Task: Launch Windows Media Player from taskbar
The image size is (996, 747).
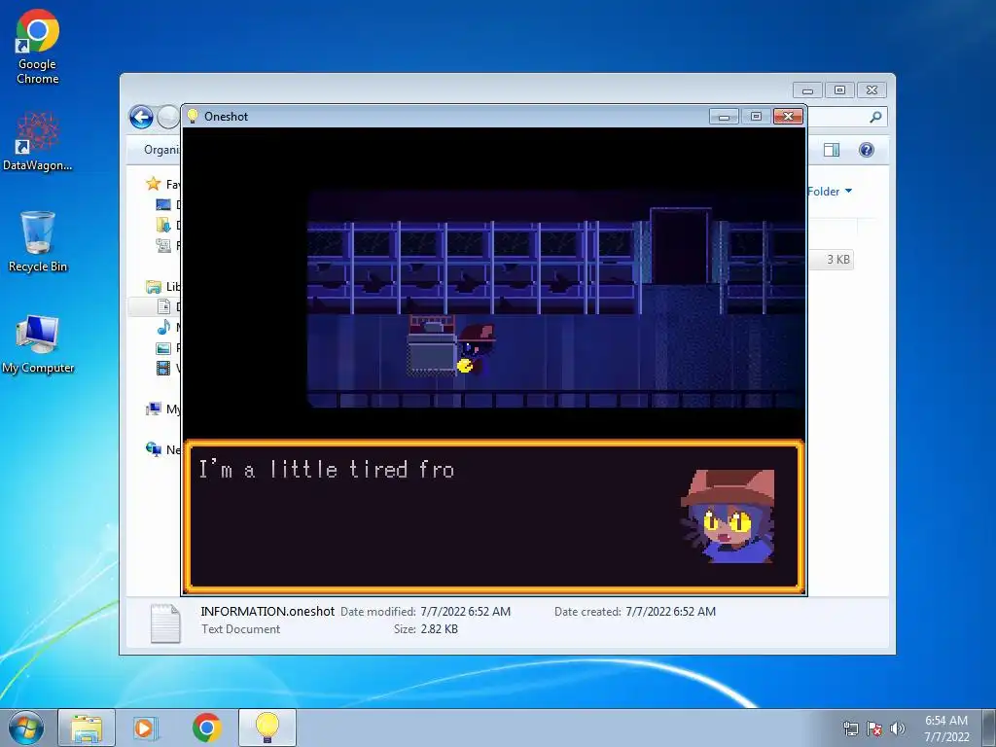Action: (x=146, y=728)
